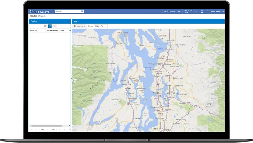Click the Seattle label on the map
The width and height of the screenshot is (253, 143).
(157, 93)
